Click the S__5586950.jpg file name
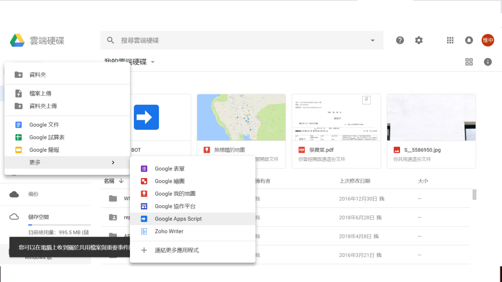Screen dimensions: 502x282 pyautogui.click(x=422, y=150)
